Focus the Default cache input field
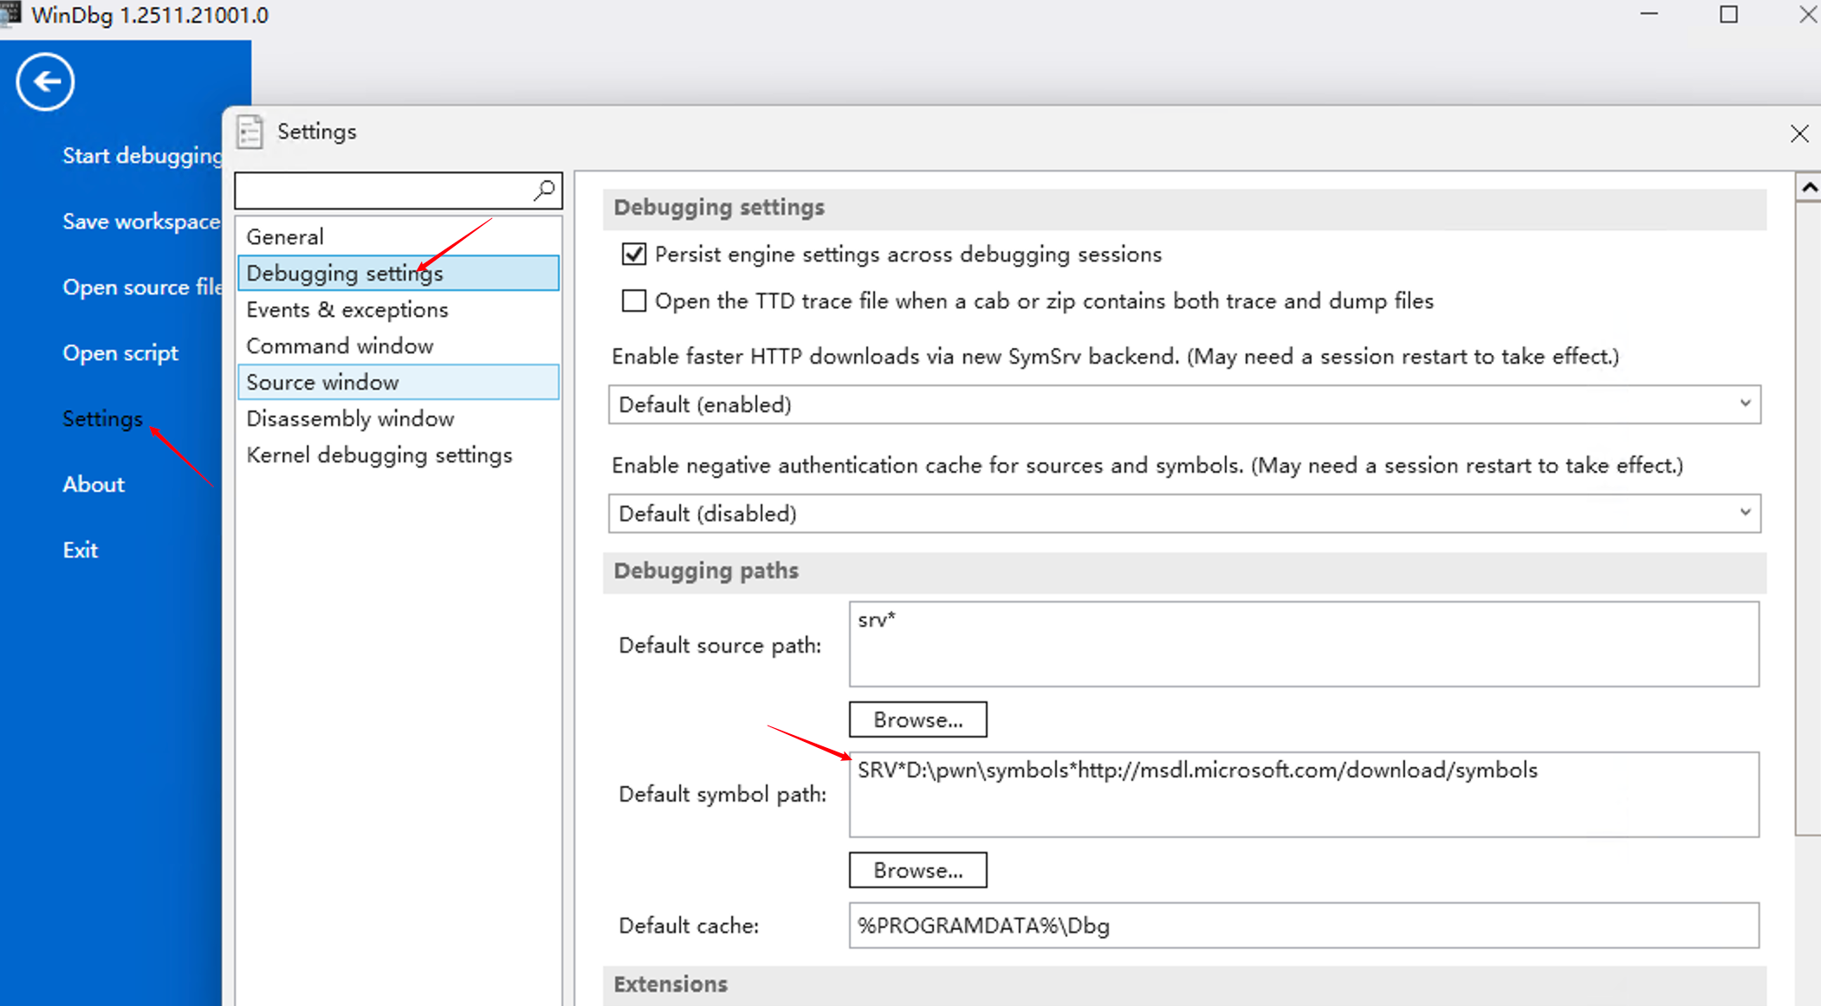 pyautogui.click(x=1303, y=926)
